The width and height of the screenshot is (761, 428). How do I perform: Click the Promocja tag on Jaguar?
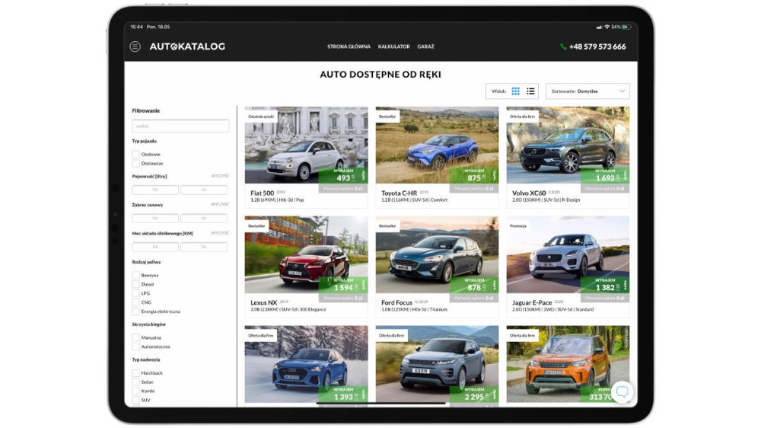click(517, 226)
